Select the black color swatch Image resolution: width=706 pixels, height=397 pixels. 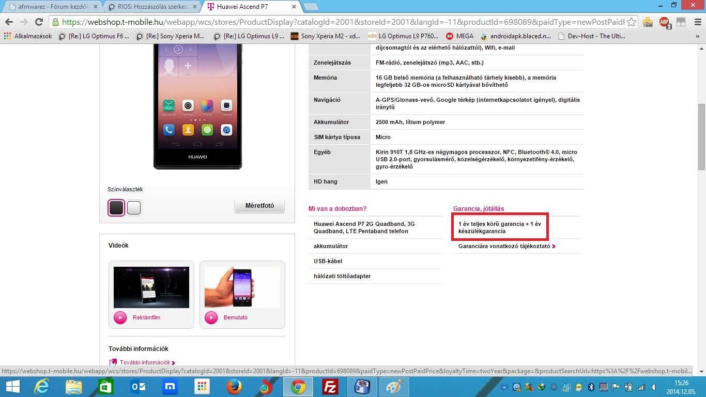(116, 207)
